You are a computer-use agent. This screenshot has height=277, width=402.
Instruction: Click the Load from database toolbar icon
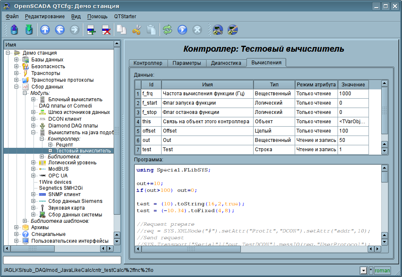point(14,30)
